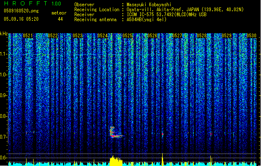Click the 0524 time marker
The height and width of the screenshot is (166, 261).
(x=102, y=36)
